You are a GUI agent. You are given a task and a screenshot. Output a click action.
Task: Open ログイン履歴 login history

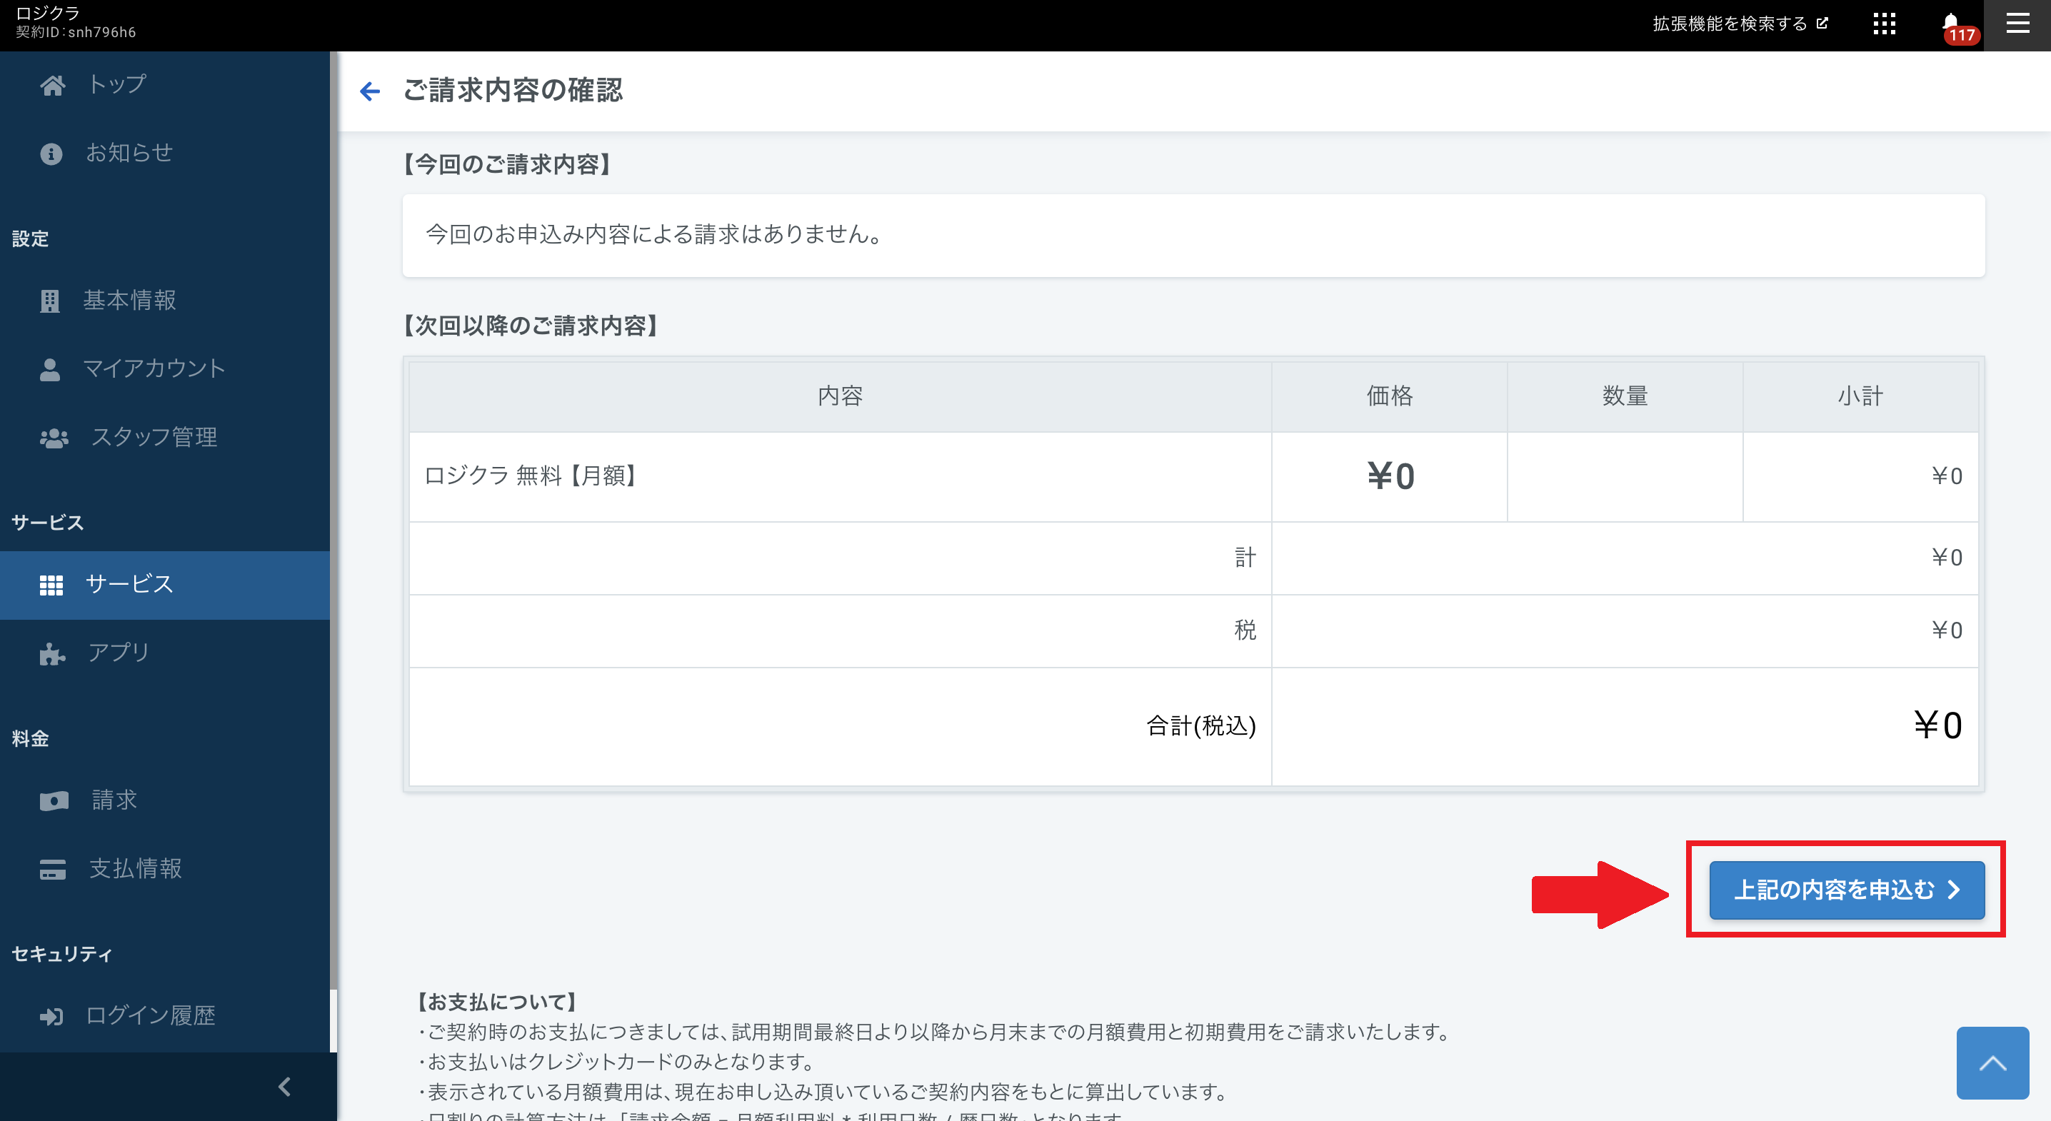pos(151,1016)
